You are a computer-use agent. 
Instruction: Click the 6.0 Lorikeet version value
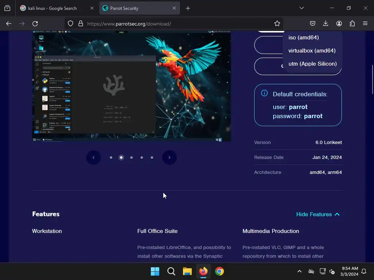pyautogui.click(x=329, y=143)
